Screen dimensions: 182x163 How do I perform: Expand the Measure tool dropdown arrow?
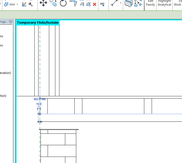coord(121,4)
